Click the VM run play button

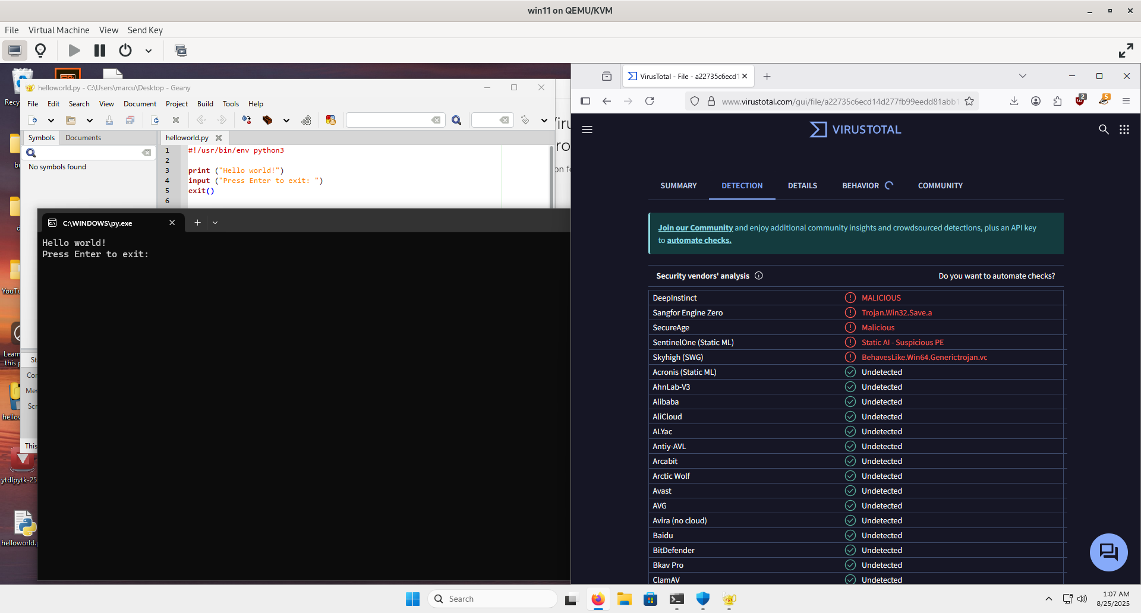[74, 50]
